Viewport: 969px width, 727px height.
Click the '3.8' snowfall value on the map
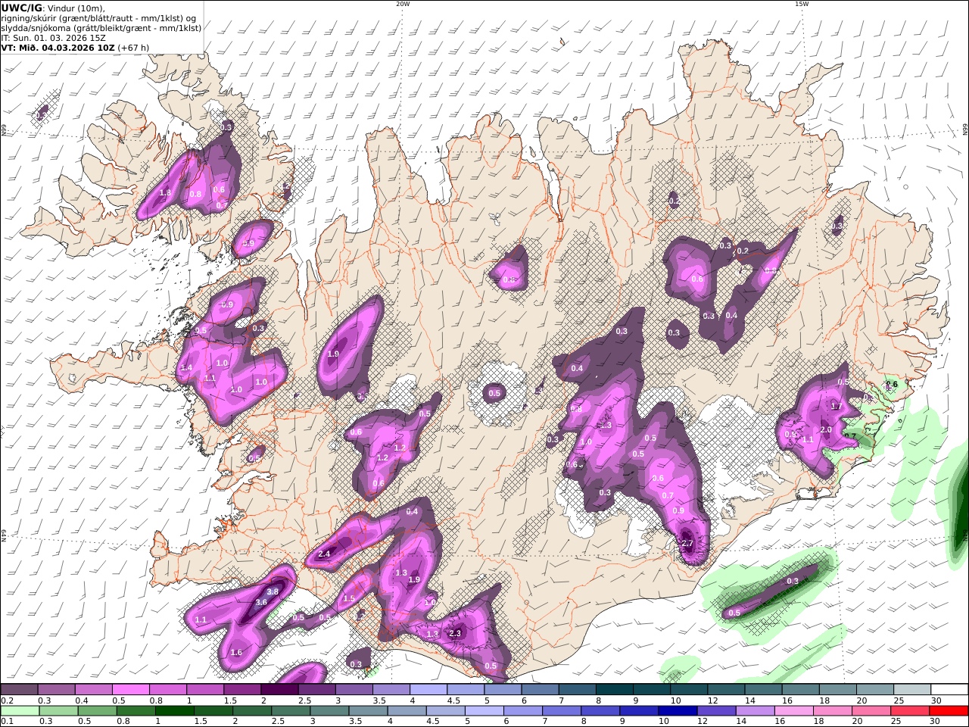[273, 591]
